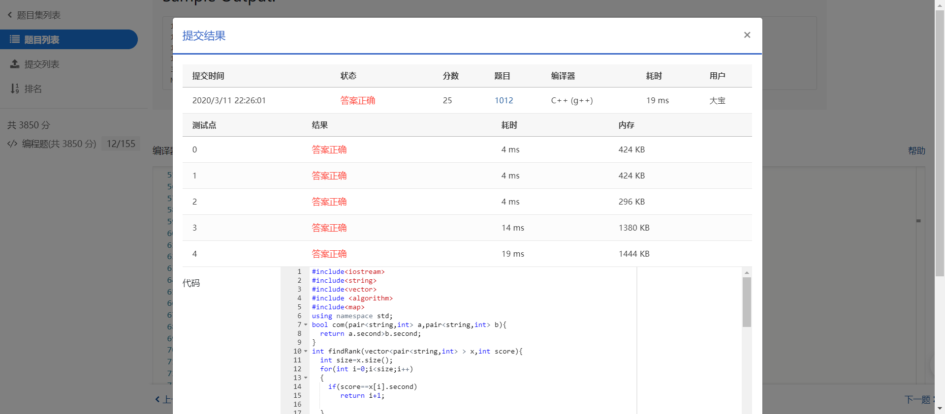Open the 排名 sidebar item
This screenshot has width=945, height=414.
point(33,89)
